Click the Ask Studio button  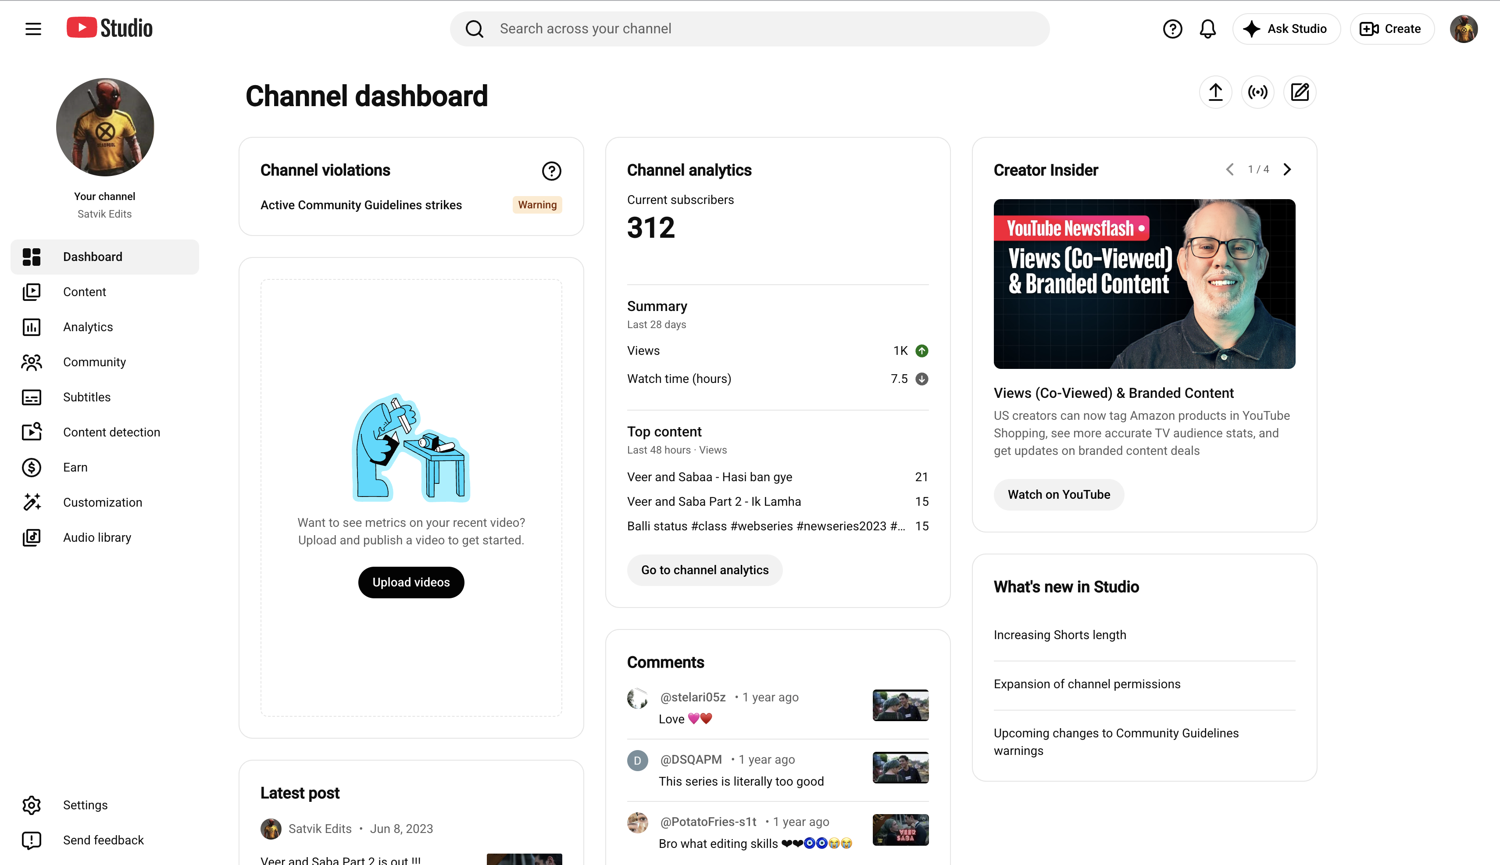click(1286, 29)
